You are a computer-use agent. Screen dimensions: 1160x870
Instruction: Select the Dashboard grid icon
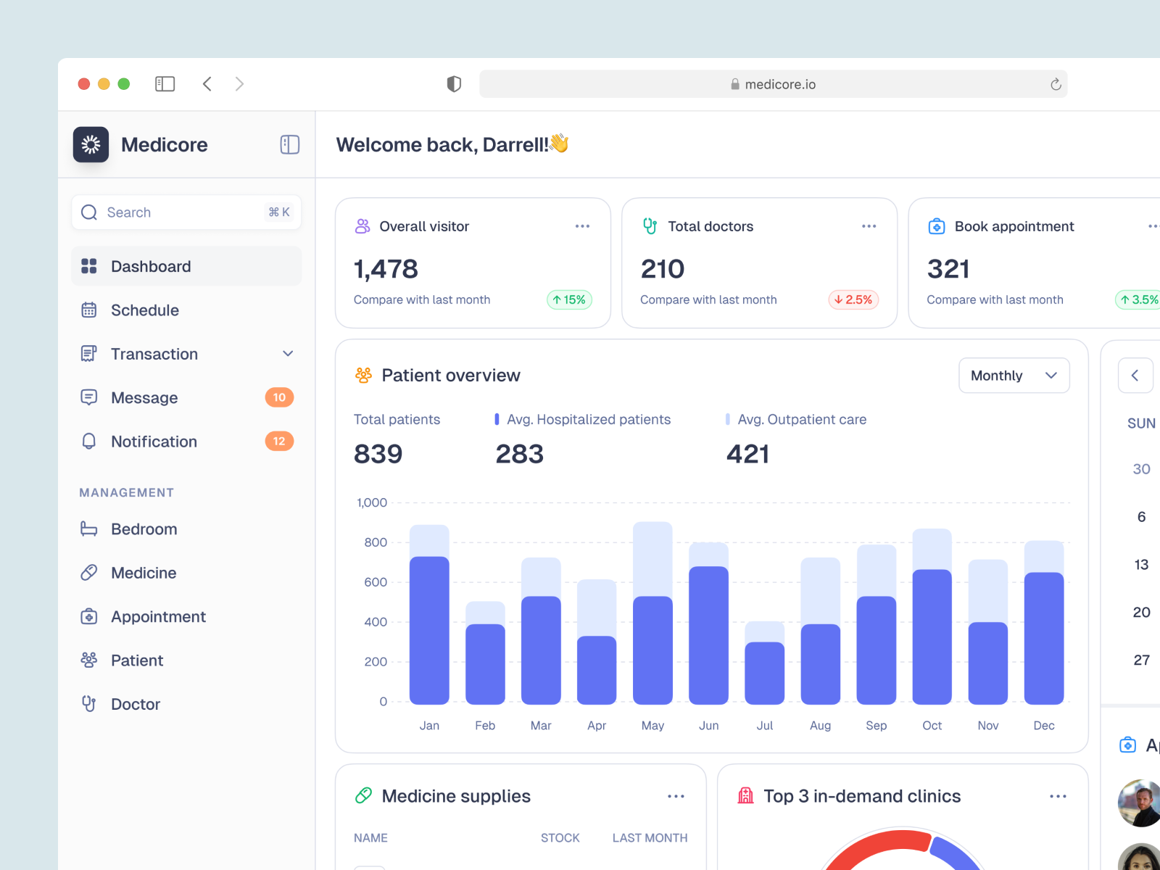pyautogui.click(x=88, y=266)
